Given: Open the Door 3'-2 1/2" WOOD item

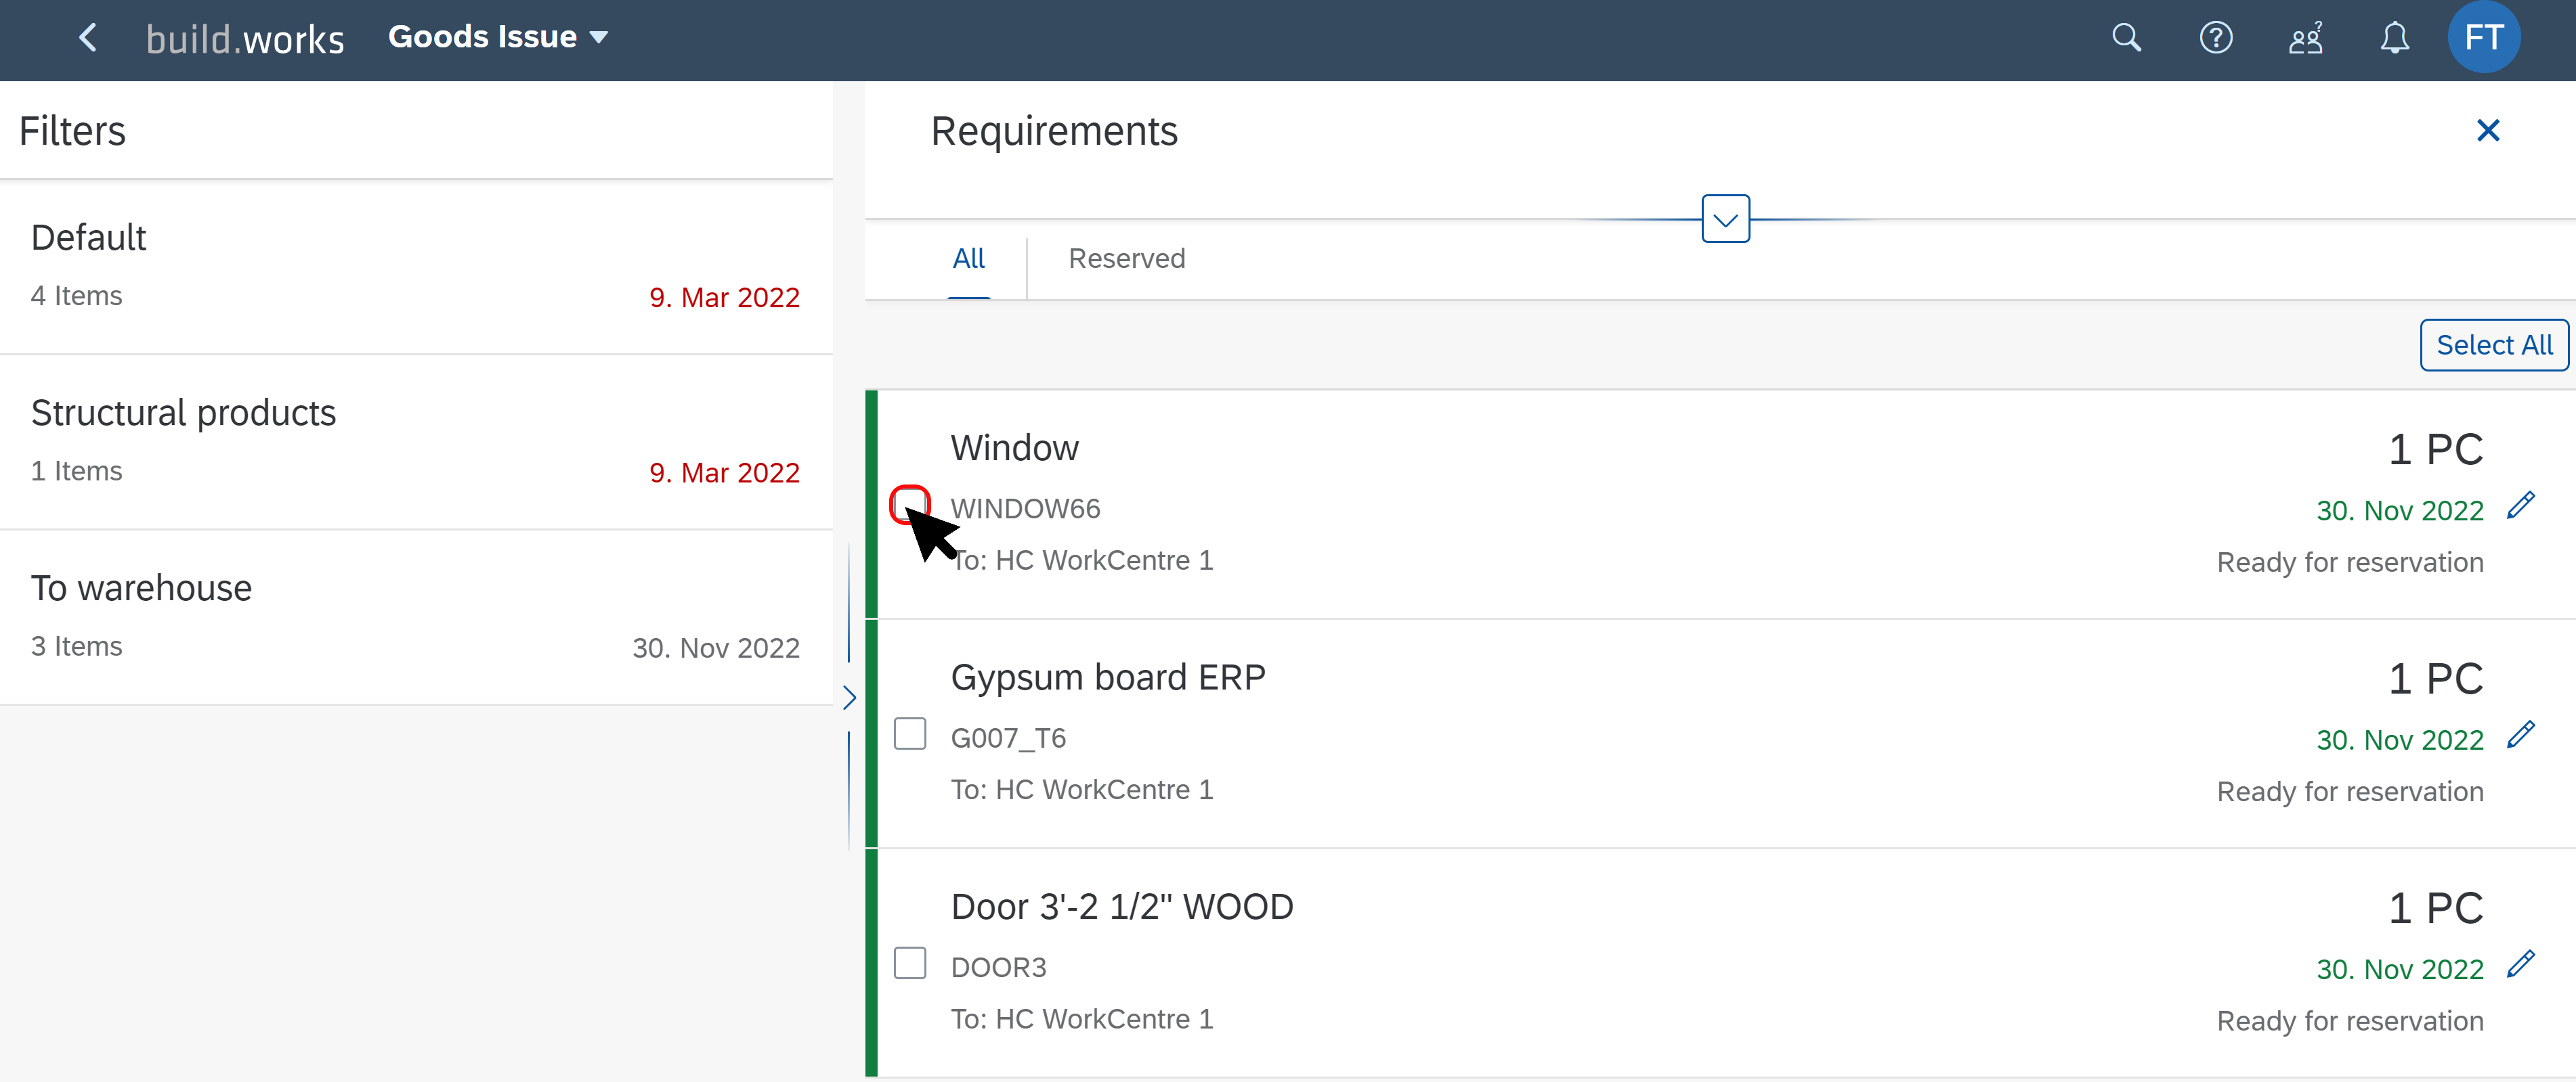Looking at the screenshot, I should click(x=1720, y=964).
